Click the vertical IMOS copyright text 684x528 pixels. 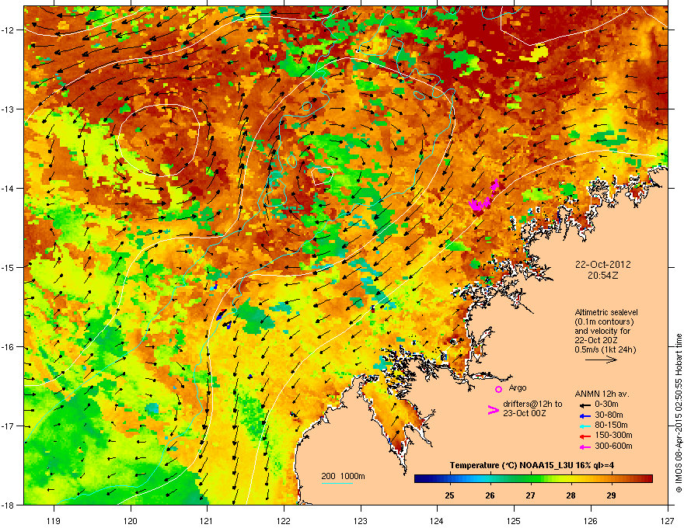(x=679, y=413)
